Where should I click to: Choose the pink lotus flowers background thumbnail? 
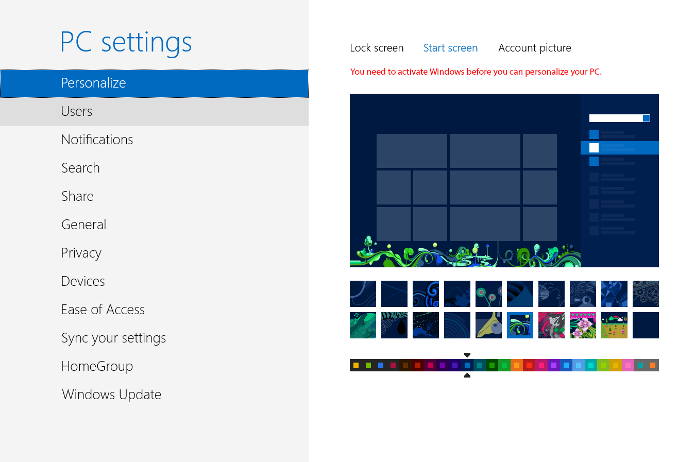583,325
